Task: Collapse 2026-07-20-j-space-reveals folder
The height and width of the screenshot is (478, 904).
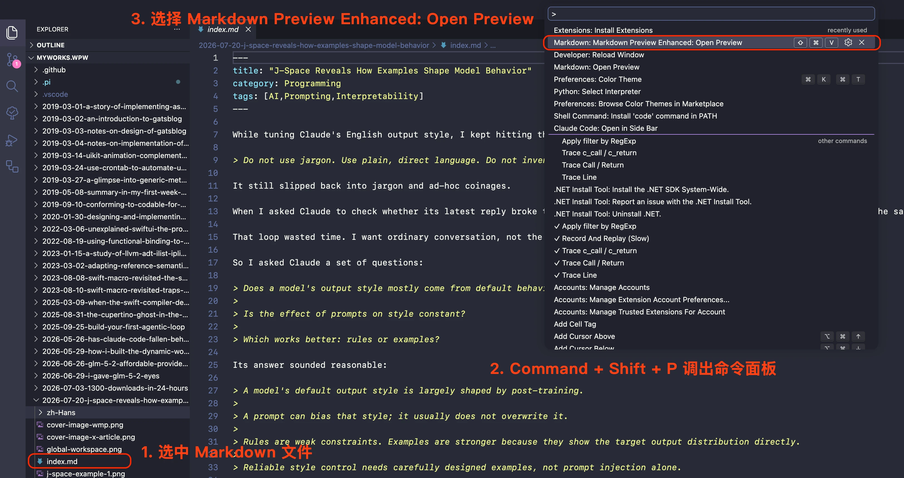Action: tap(36, 400)
